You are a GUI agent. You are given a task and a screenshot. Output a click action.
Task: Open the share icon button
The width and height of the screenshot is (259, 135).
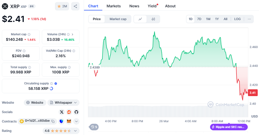(x=75, y=6)
